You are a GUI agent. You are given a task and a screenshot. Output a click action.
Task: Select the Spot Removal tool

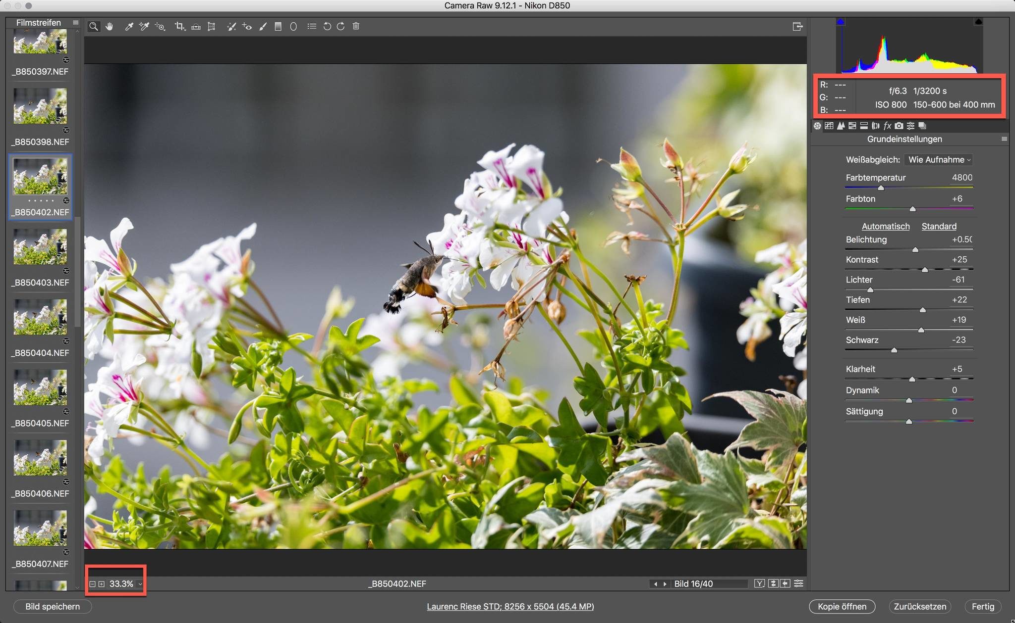[x=231, y=26]
